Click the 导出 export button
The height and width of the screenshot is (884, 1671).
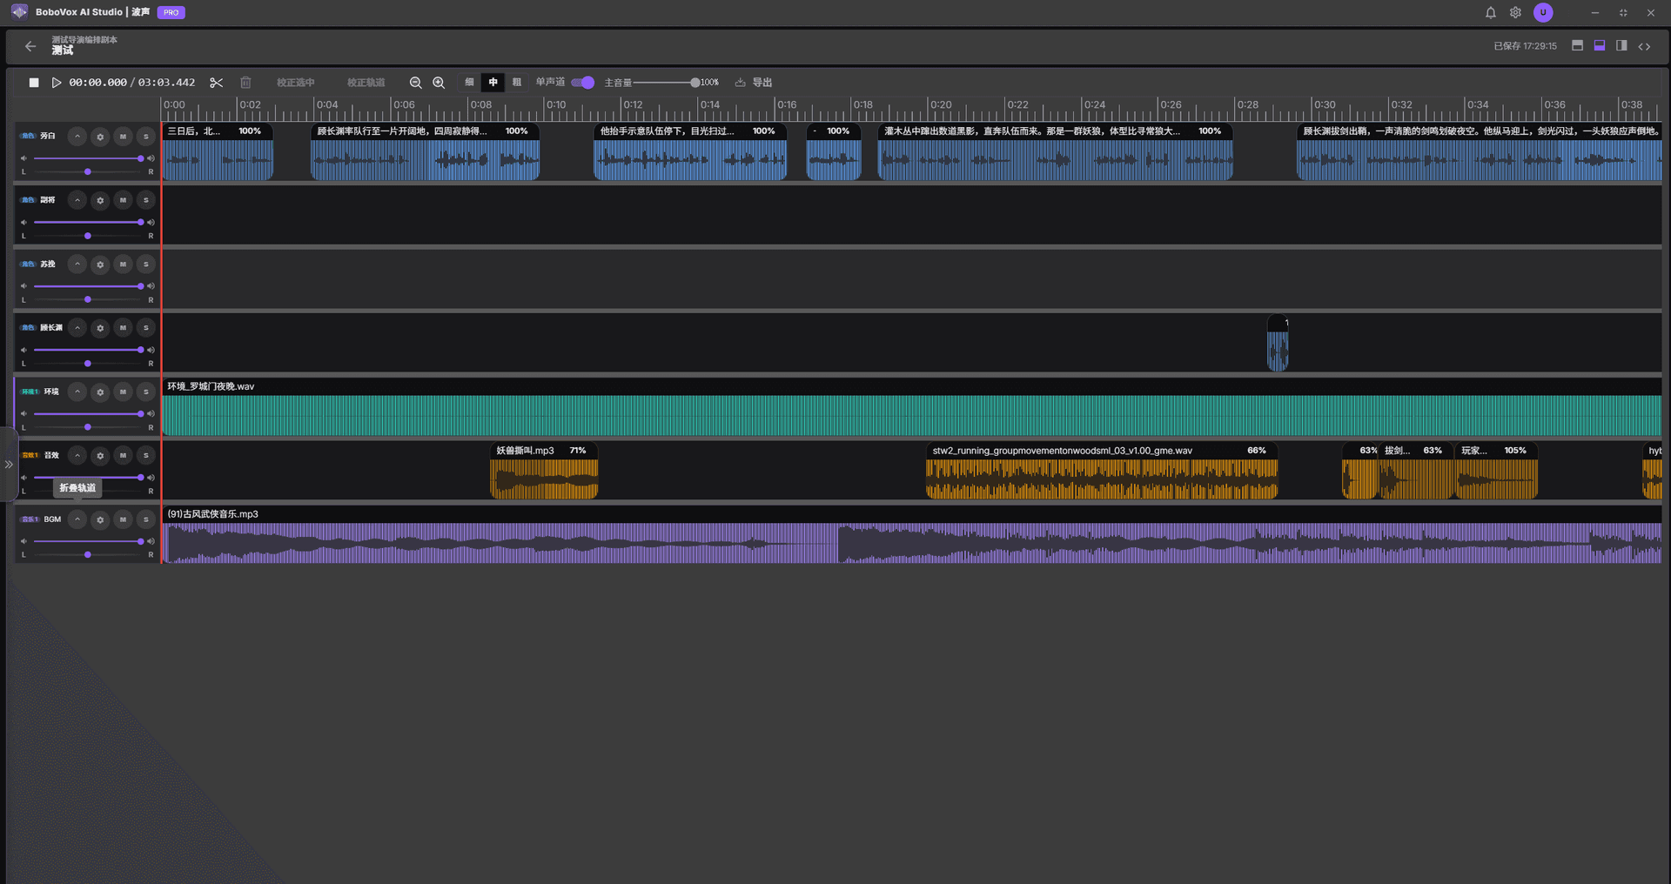(x=754, y=83)
